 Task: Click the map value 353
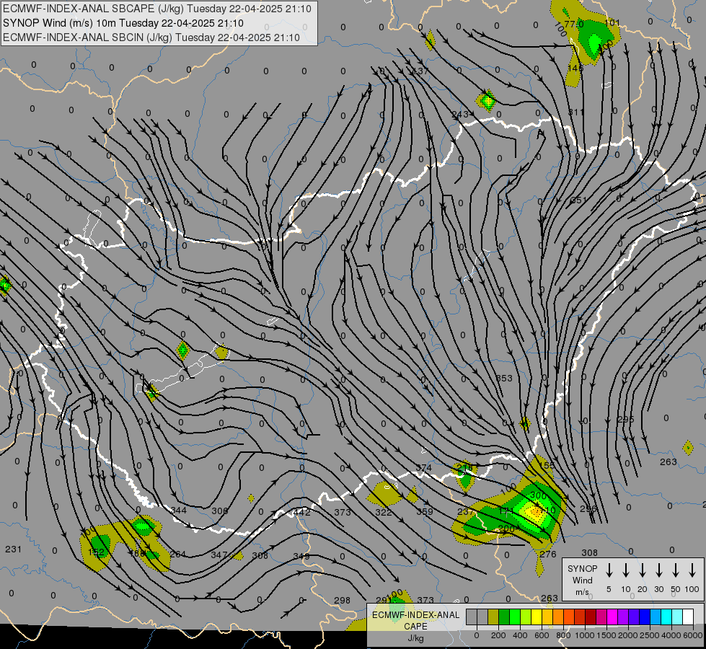(504, 378)
